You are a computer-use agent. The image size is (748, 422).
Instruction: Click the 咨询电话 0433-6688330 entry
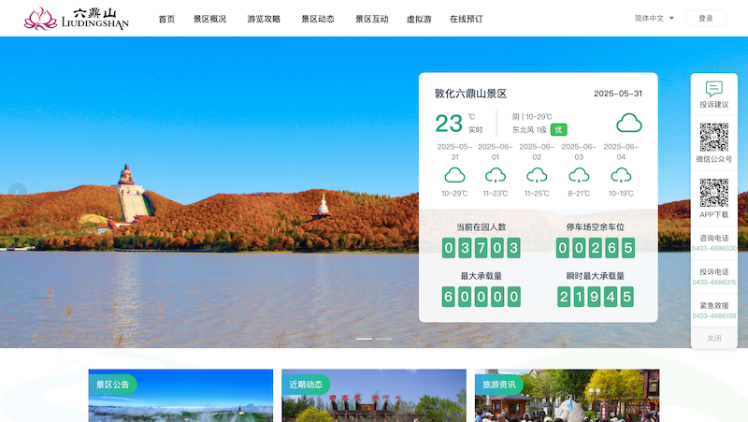714,243
